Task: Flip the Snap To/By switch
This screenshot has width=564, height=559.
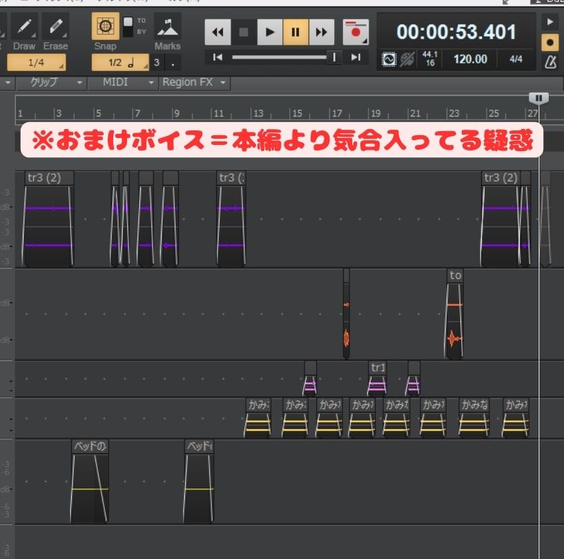Action: (x=128, y=27)
